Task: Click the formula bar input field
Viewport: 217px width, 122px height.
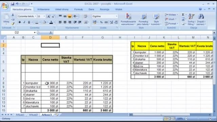Action: 133,33
